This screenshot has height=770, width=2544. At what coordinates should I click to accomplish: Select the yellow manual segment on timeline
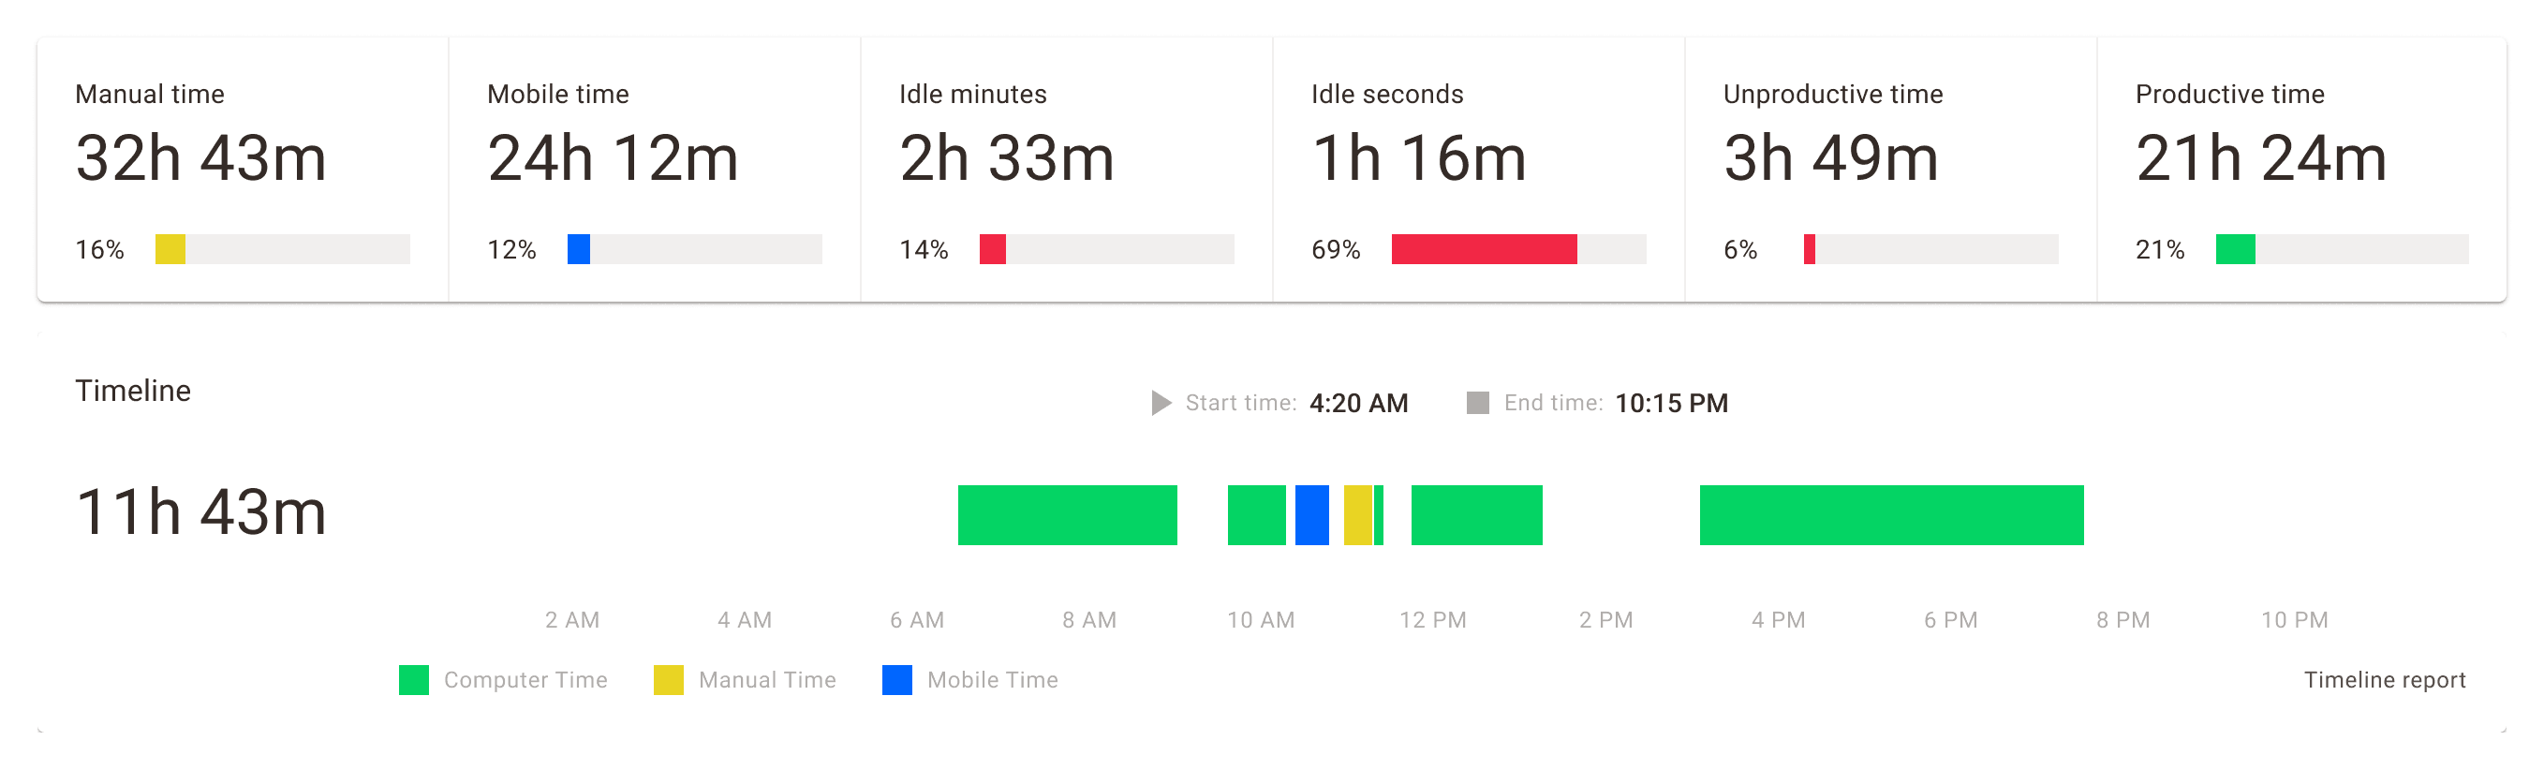coord(1358,515)
